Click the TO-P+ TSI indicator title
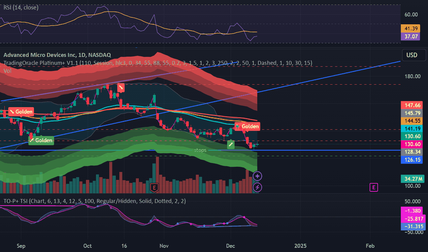Viewport: 428px width, 252px height. coord(95,201)
